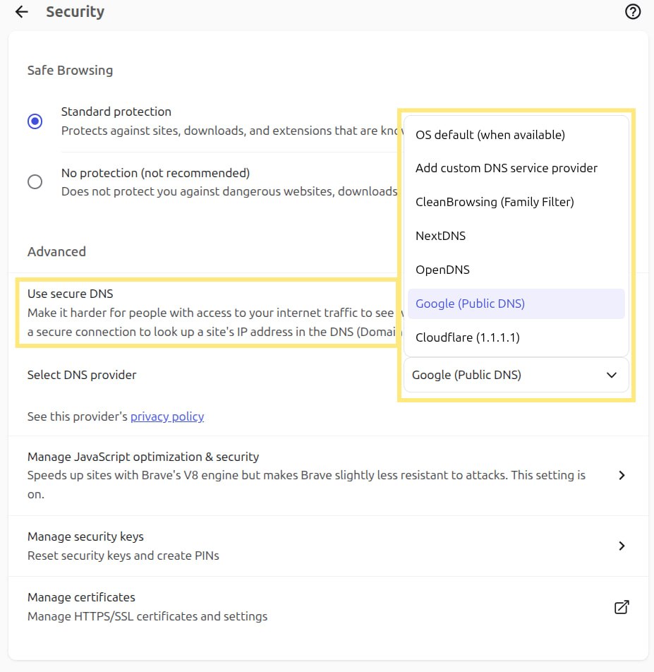Choose Add custom DNS service provider
Viewport: 654px width, 672px height.
(x=516, y=168)
